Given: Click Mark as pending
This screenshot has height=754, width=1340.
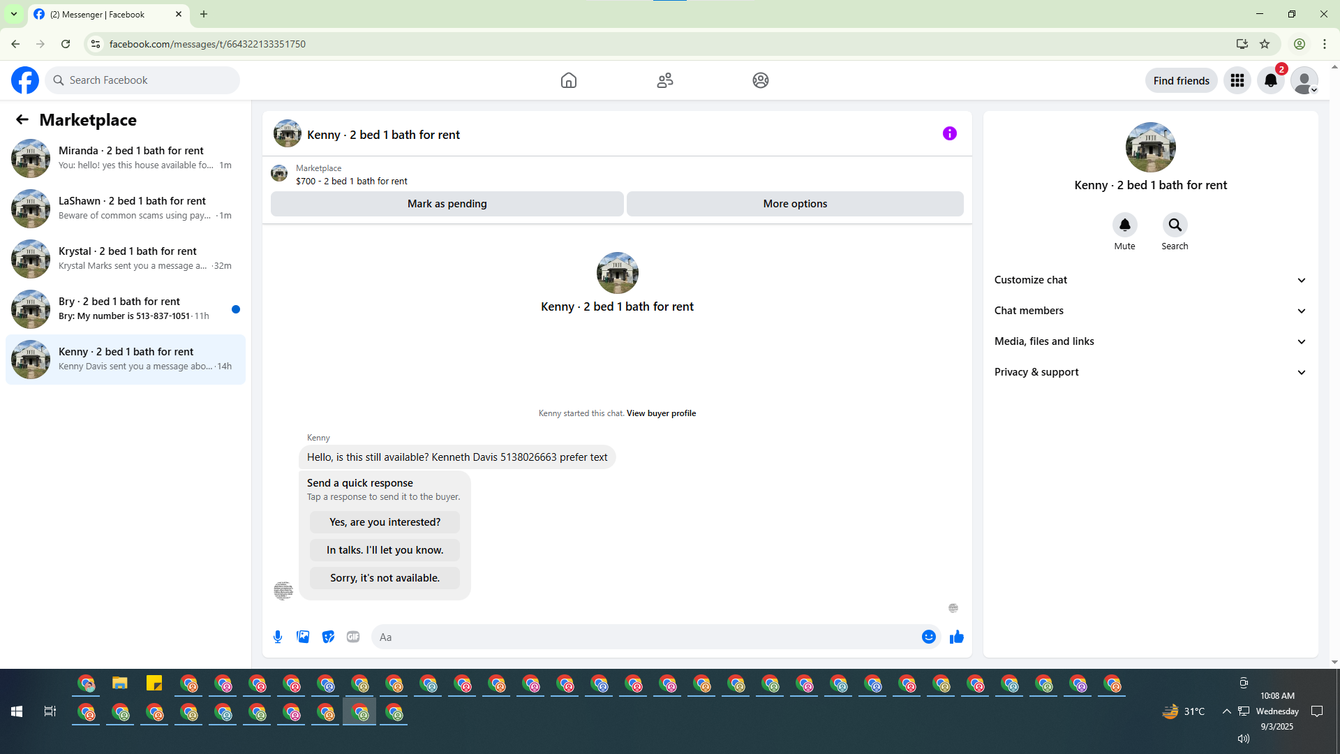Looking at the screenshot, I should click(x=447, y=204).
